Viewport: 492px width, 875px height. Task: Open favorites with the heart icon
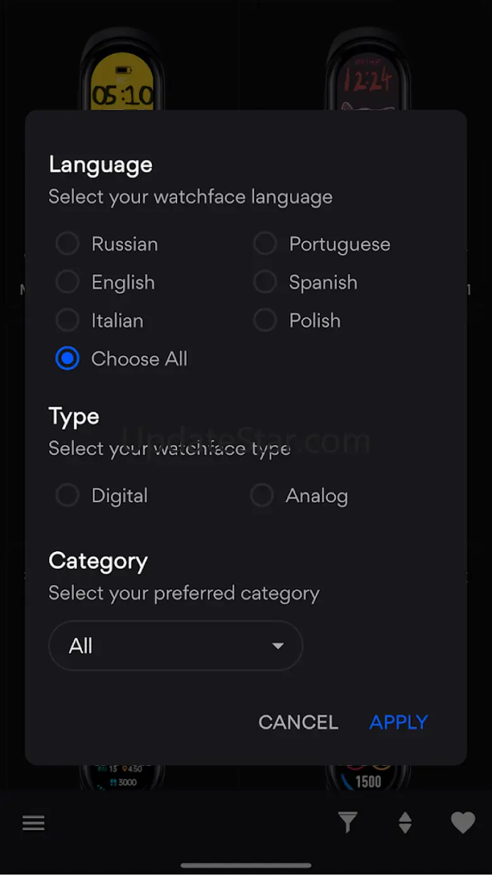462,823
